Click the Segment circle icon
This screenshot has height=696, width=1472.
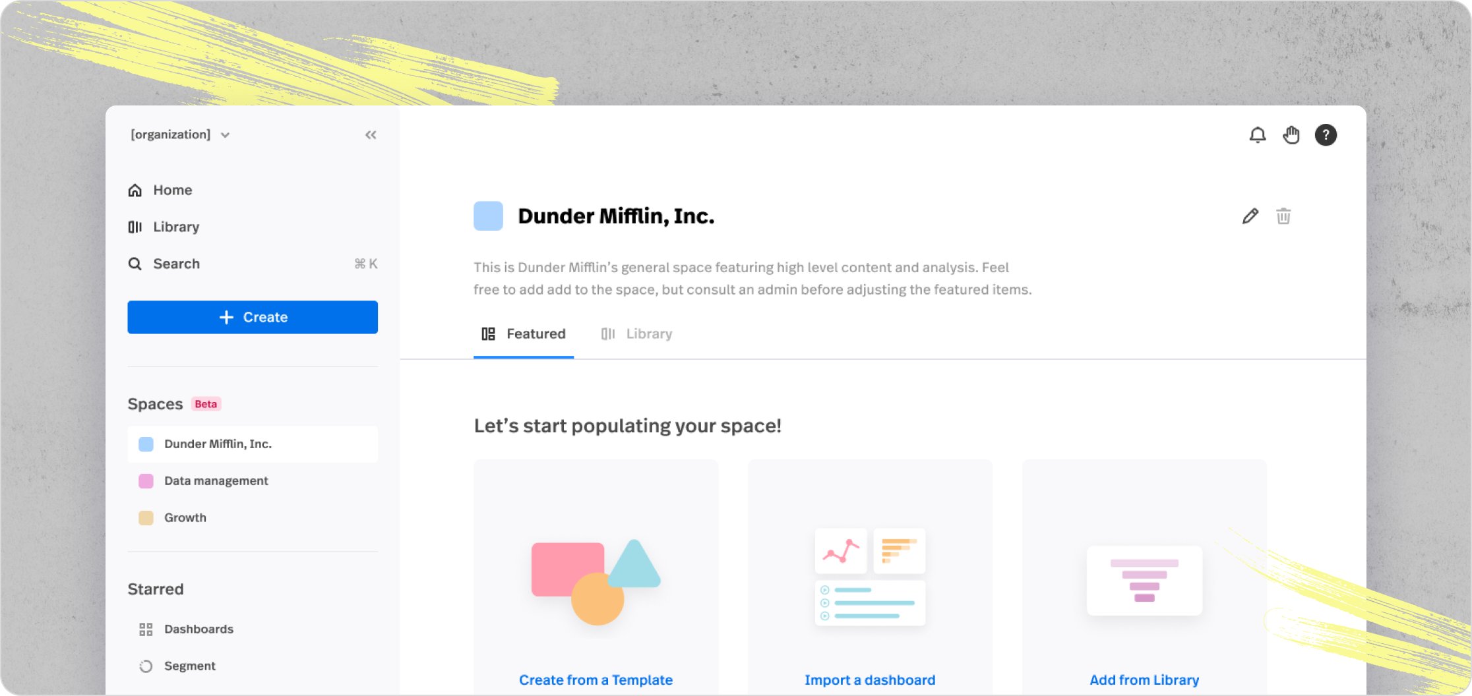146,666
